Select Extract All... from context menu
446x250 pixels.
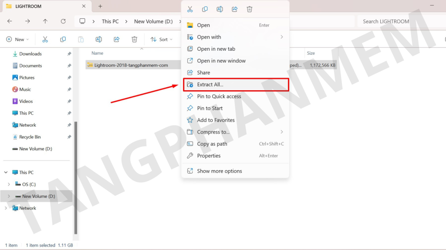pyautogui.click(x=210, y=85)
